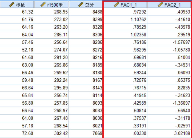Select the cell with value 292.24
Viewport: 192px width, 138px height.
(x=51, y=80)
